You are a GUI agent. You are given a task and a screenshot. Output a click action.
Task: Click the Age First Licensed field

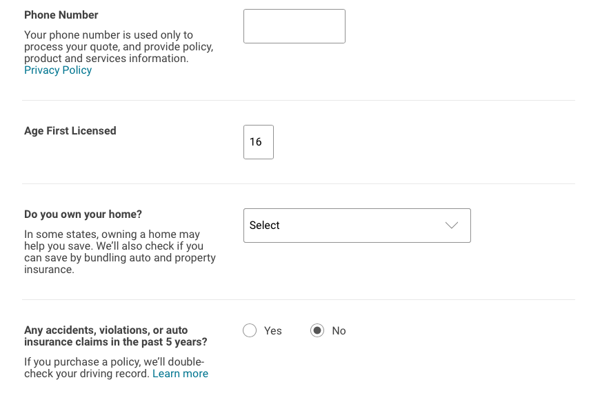[x=259, y=142]
